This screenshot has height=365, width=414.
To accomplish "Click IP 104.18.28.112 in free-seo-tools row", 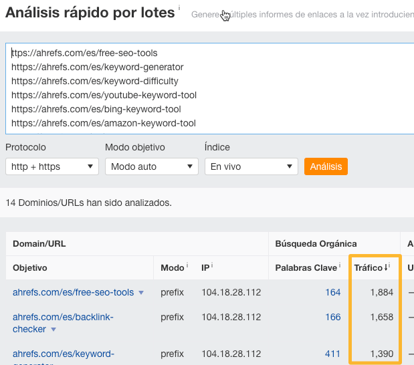I will (231, 292).
